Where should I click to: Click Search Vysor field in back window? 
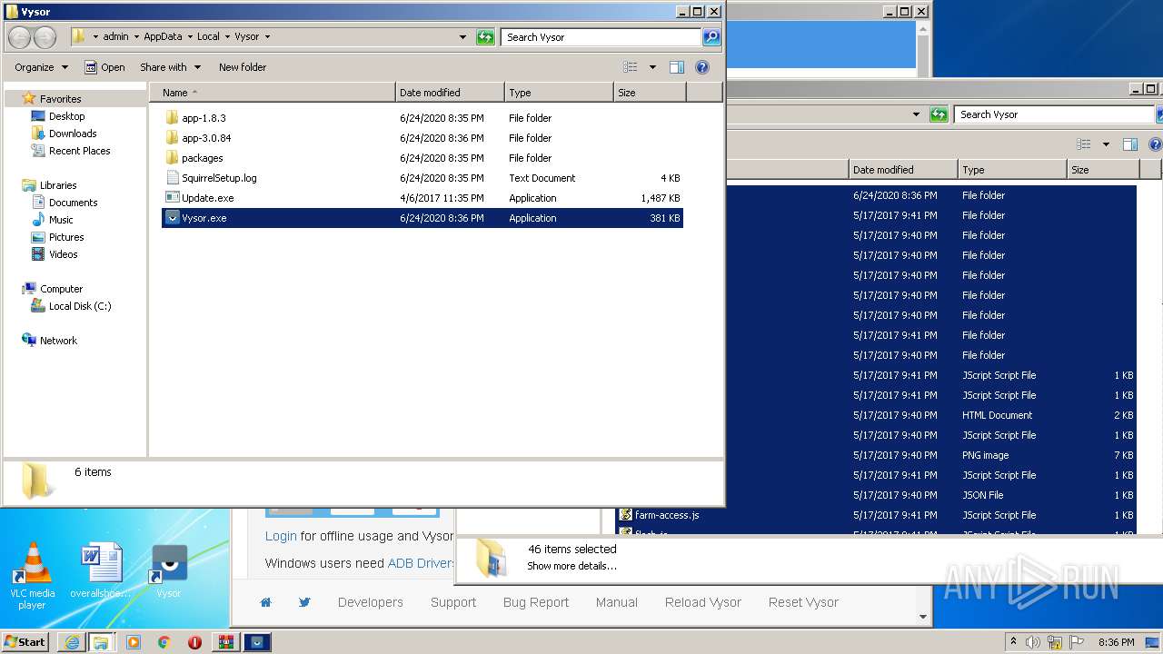[x=1054, y=114]
